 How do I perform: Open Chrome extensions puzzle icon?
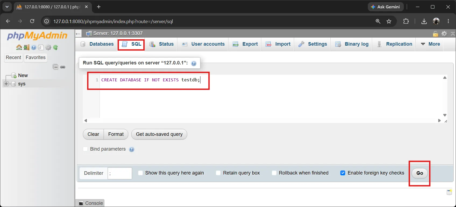[x=406, y=21]
